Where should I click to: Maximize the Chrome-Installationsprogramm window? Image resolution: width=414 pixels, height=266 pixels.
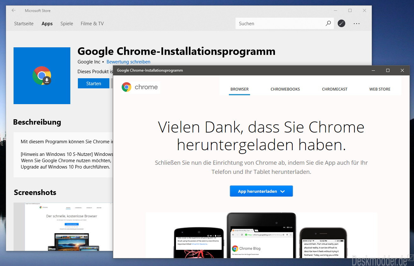pos(388,70)
